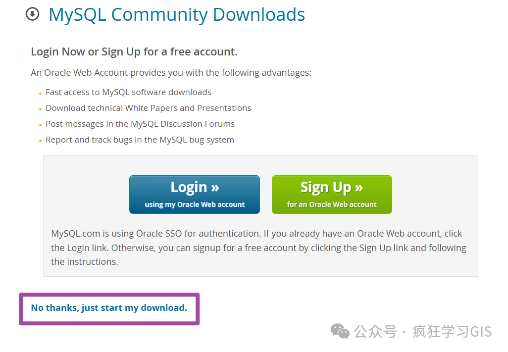Viewport: 508px width, 352px height.
Task: Click the "MySQL Discussion Forums" list item
Action: [140, 124]
